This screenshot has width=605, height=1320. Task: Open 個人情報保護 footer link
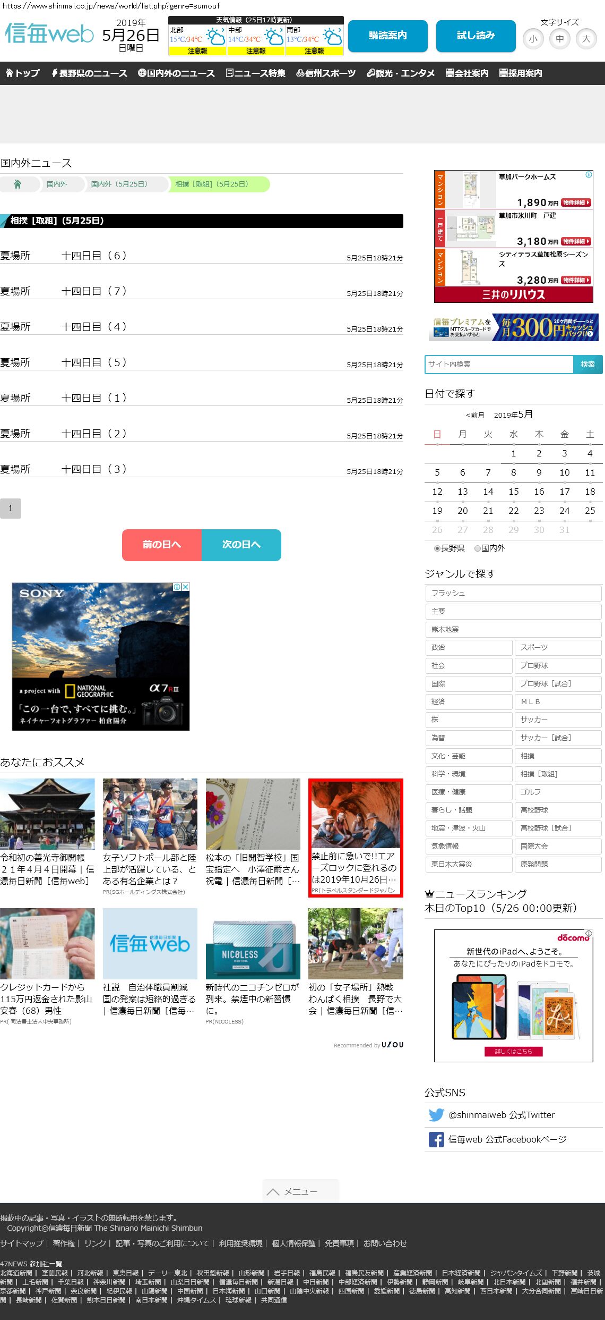pos(293,1243)
